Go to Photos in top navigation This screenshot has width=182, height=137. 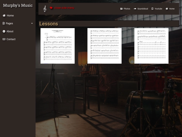tap(125, 8)
